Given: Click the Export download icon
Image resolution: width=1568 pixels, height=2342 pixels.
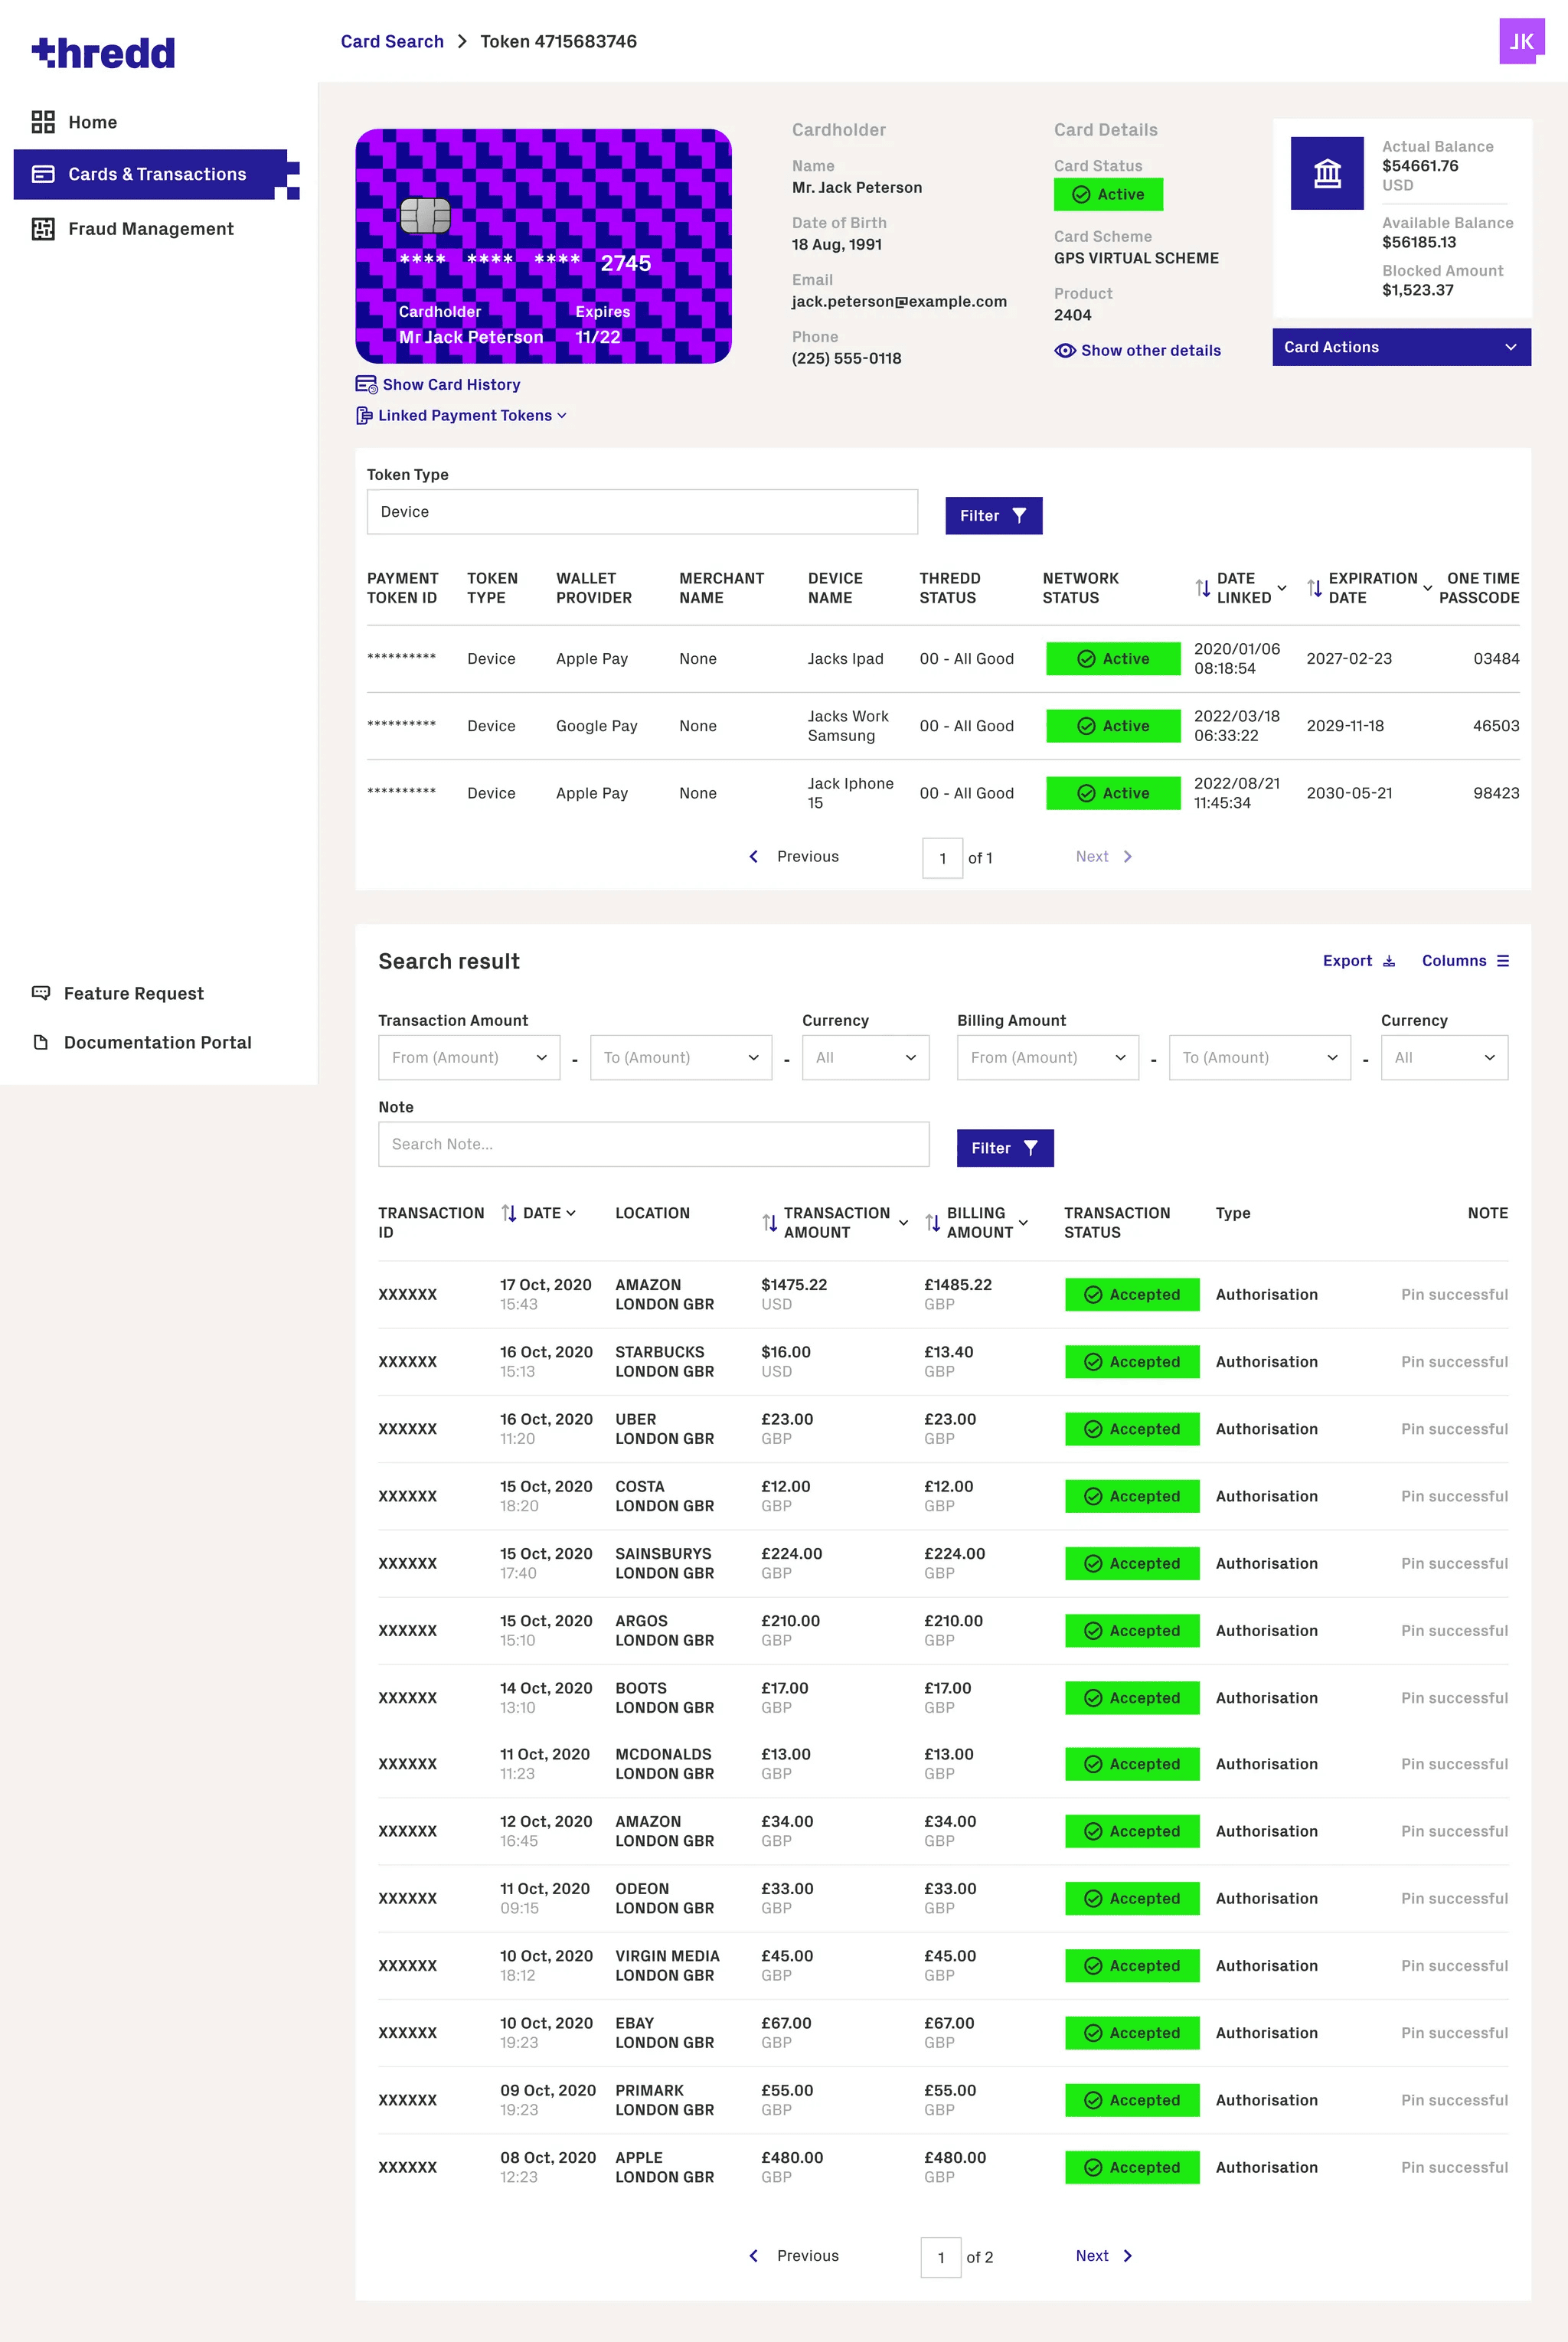Looking at the screenshot, I should tap(1388, 961).
